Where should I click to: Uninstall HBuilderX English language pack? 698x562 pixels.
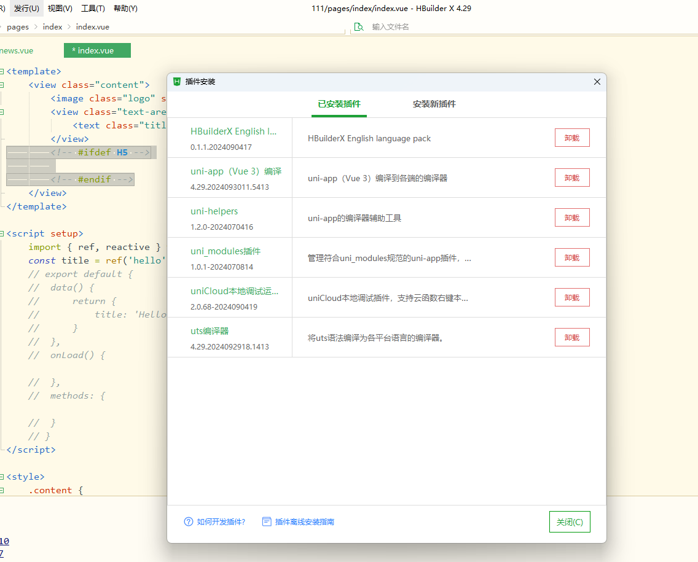[x=572, y=138]
